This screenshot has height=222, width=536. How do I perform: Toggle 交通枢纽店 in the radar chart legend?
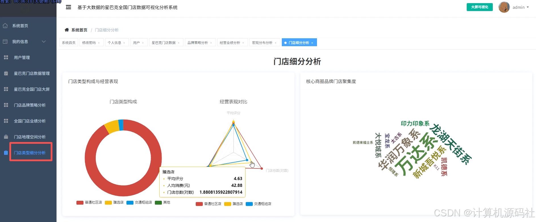pyautogui.click(x=258, y=204)
